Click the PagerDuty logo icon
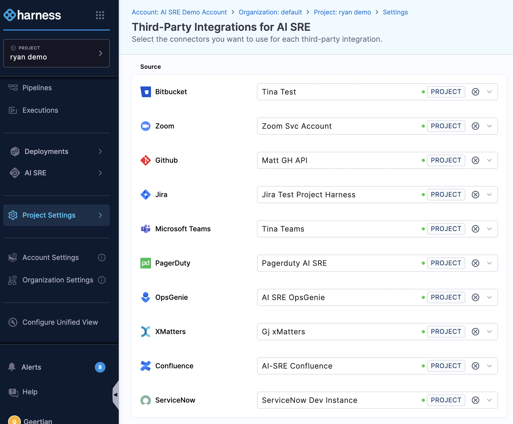Viewport: 513px width, 424px height. [x=146, y=263]
